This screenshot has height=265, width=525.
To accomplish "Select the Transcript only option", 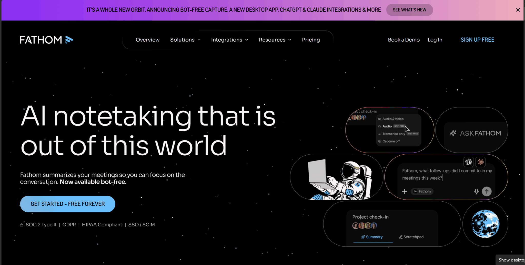I will (398, 134).
